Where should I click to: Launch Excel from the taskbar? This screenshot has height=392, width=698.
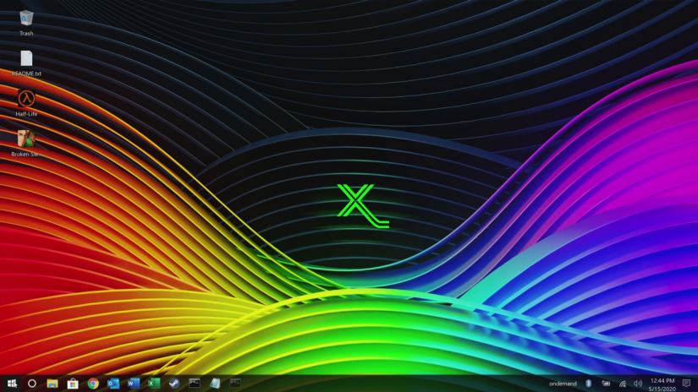click(154, 383)
